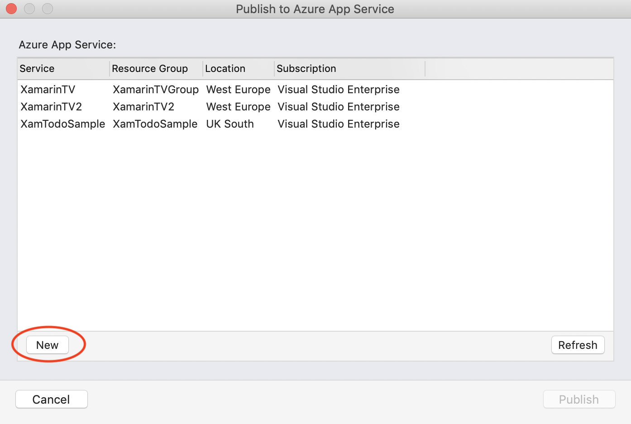The width and height of the screenshot is (631, 424).
Task: Click the XamarinTVGroup resource group cell
Action: click(156, 90)
